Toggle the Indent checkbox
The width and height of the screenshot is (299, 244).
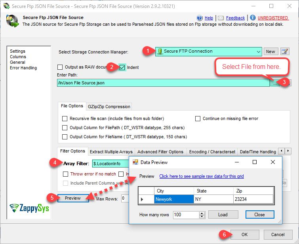(122, 67)
